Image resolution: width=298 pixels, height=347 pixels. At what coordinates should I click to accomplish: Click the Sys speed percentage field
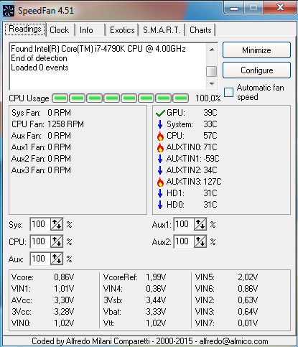point(40,224)
